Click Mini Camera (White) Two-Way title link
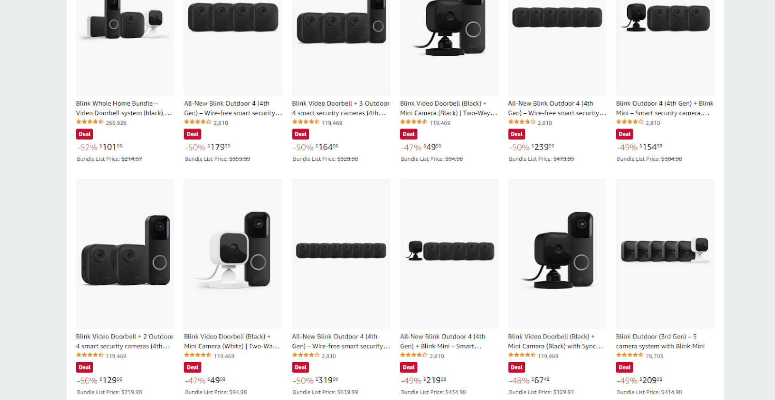The image size is (775, 400). coord(232,341)
